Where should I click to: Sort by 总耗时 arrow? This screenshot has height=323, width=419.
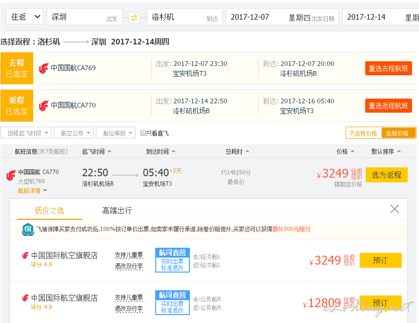click(247, 151)
